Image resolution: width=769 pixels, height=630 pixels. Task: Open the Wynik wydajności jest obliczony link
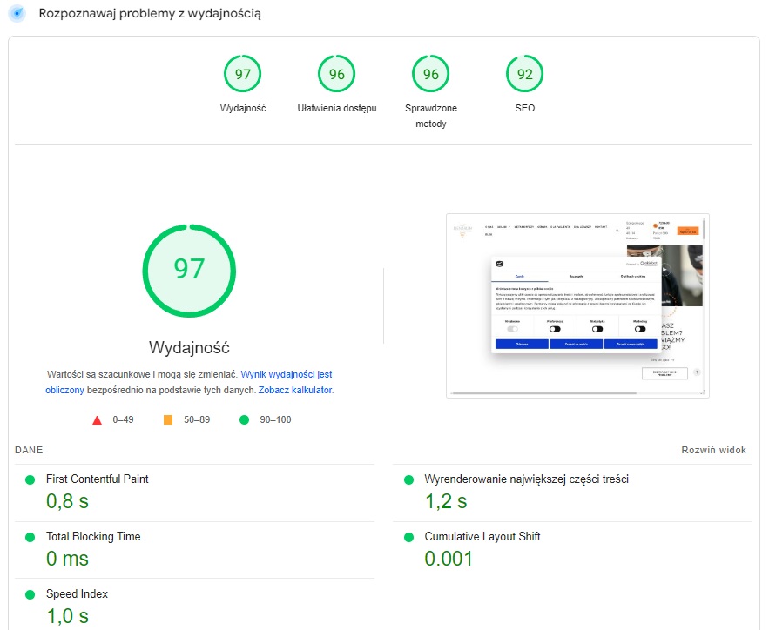(189, 382)
